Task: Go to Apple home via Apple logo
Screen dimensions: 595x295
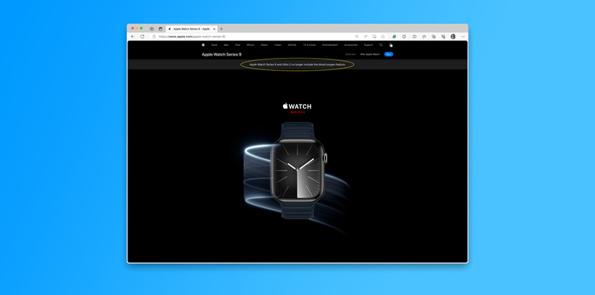Action: [x=204, y=45]
